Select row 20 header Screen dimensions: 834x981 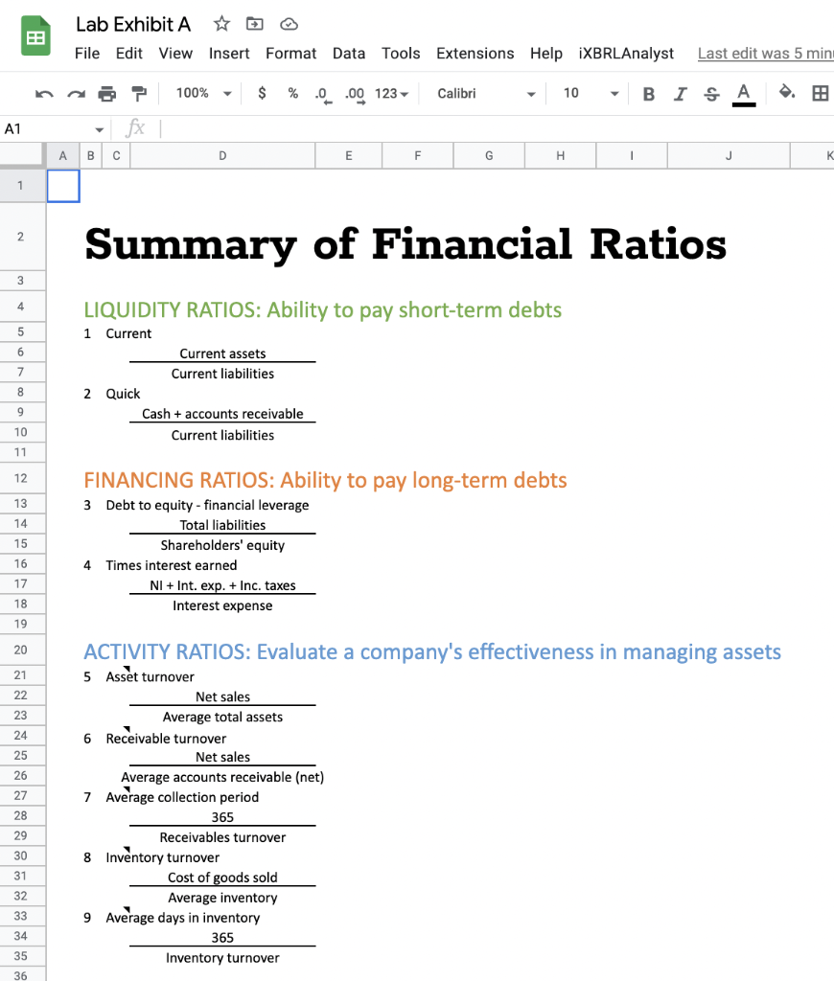tap(23, 650)
